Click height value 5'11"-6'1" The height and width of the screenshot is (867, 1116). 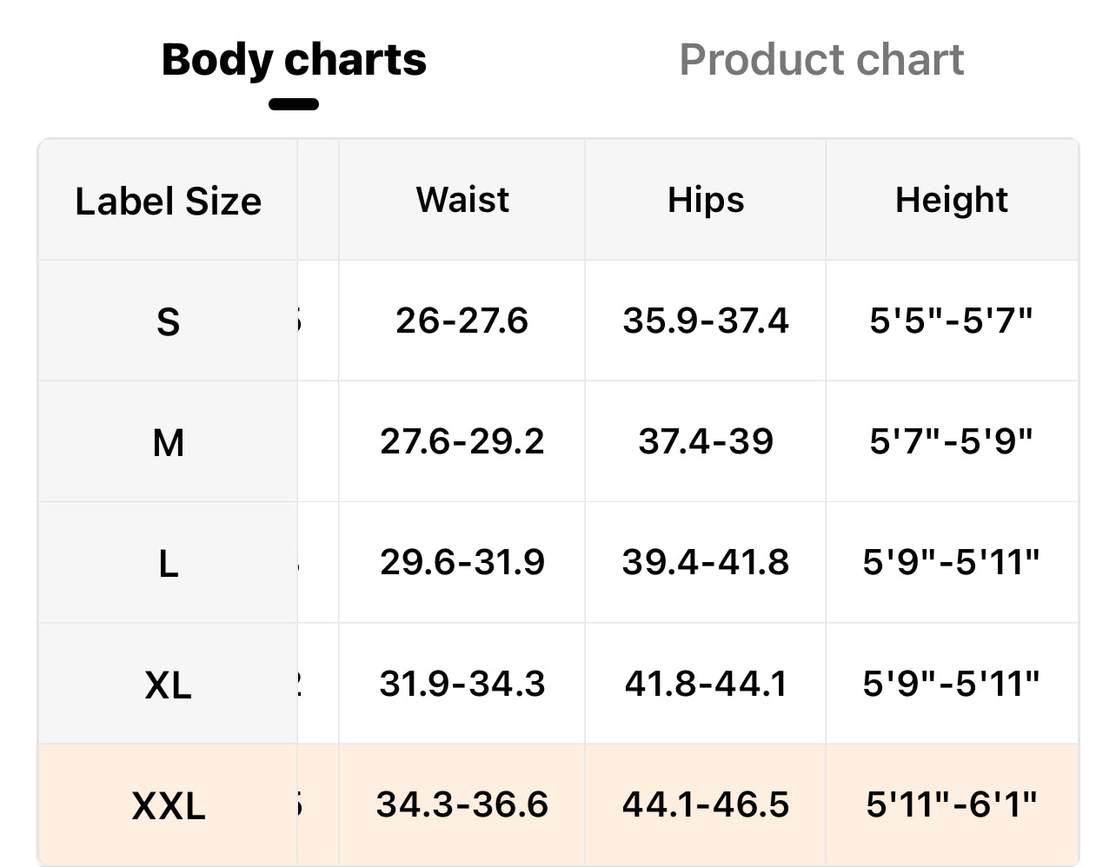point(952,804)
